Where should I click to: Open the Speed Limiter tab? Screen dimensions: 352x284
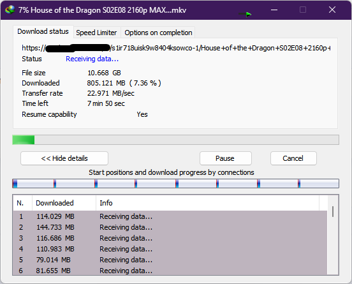[x=96, y=33]
